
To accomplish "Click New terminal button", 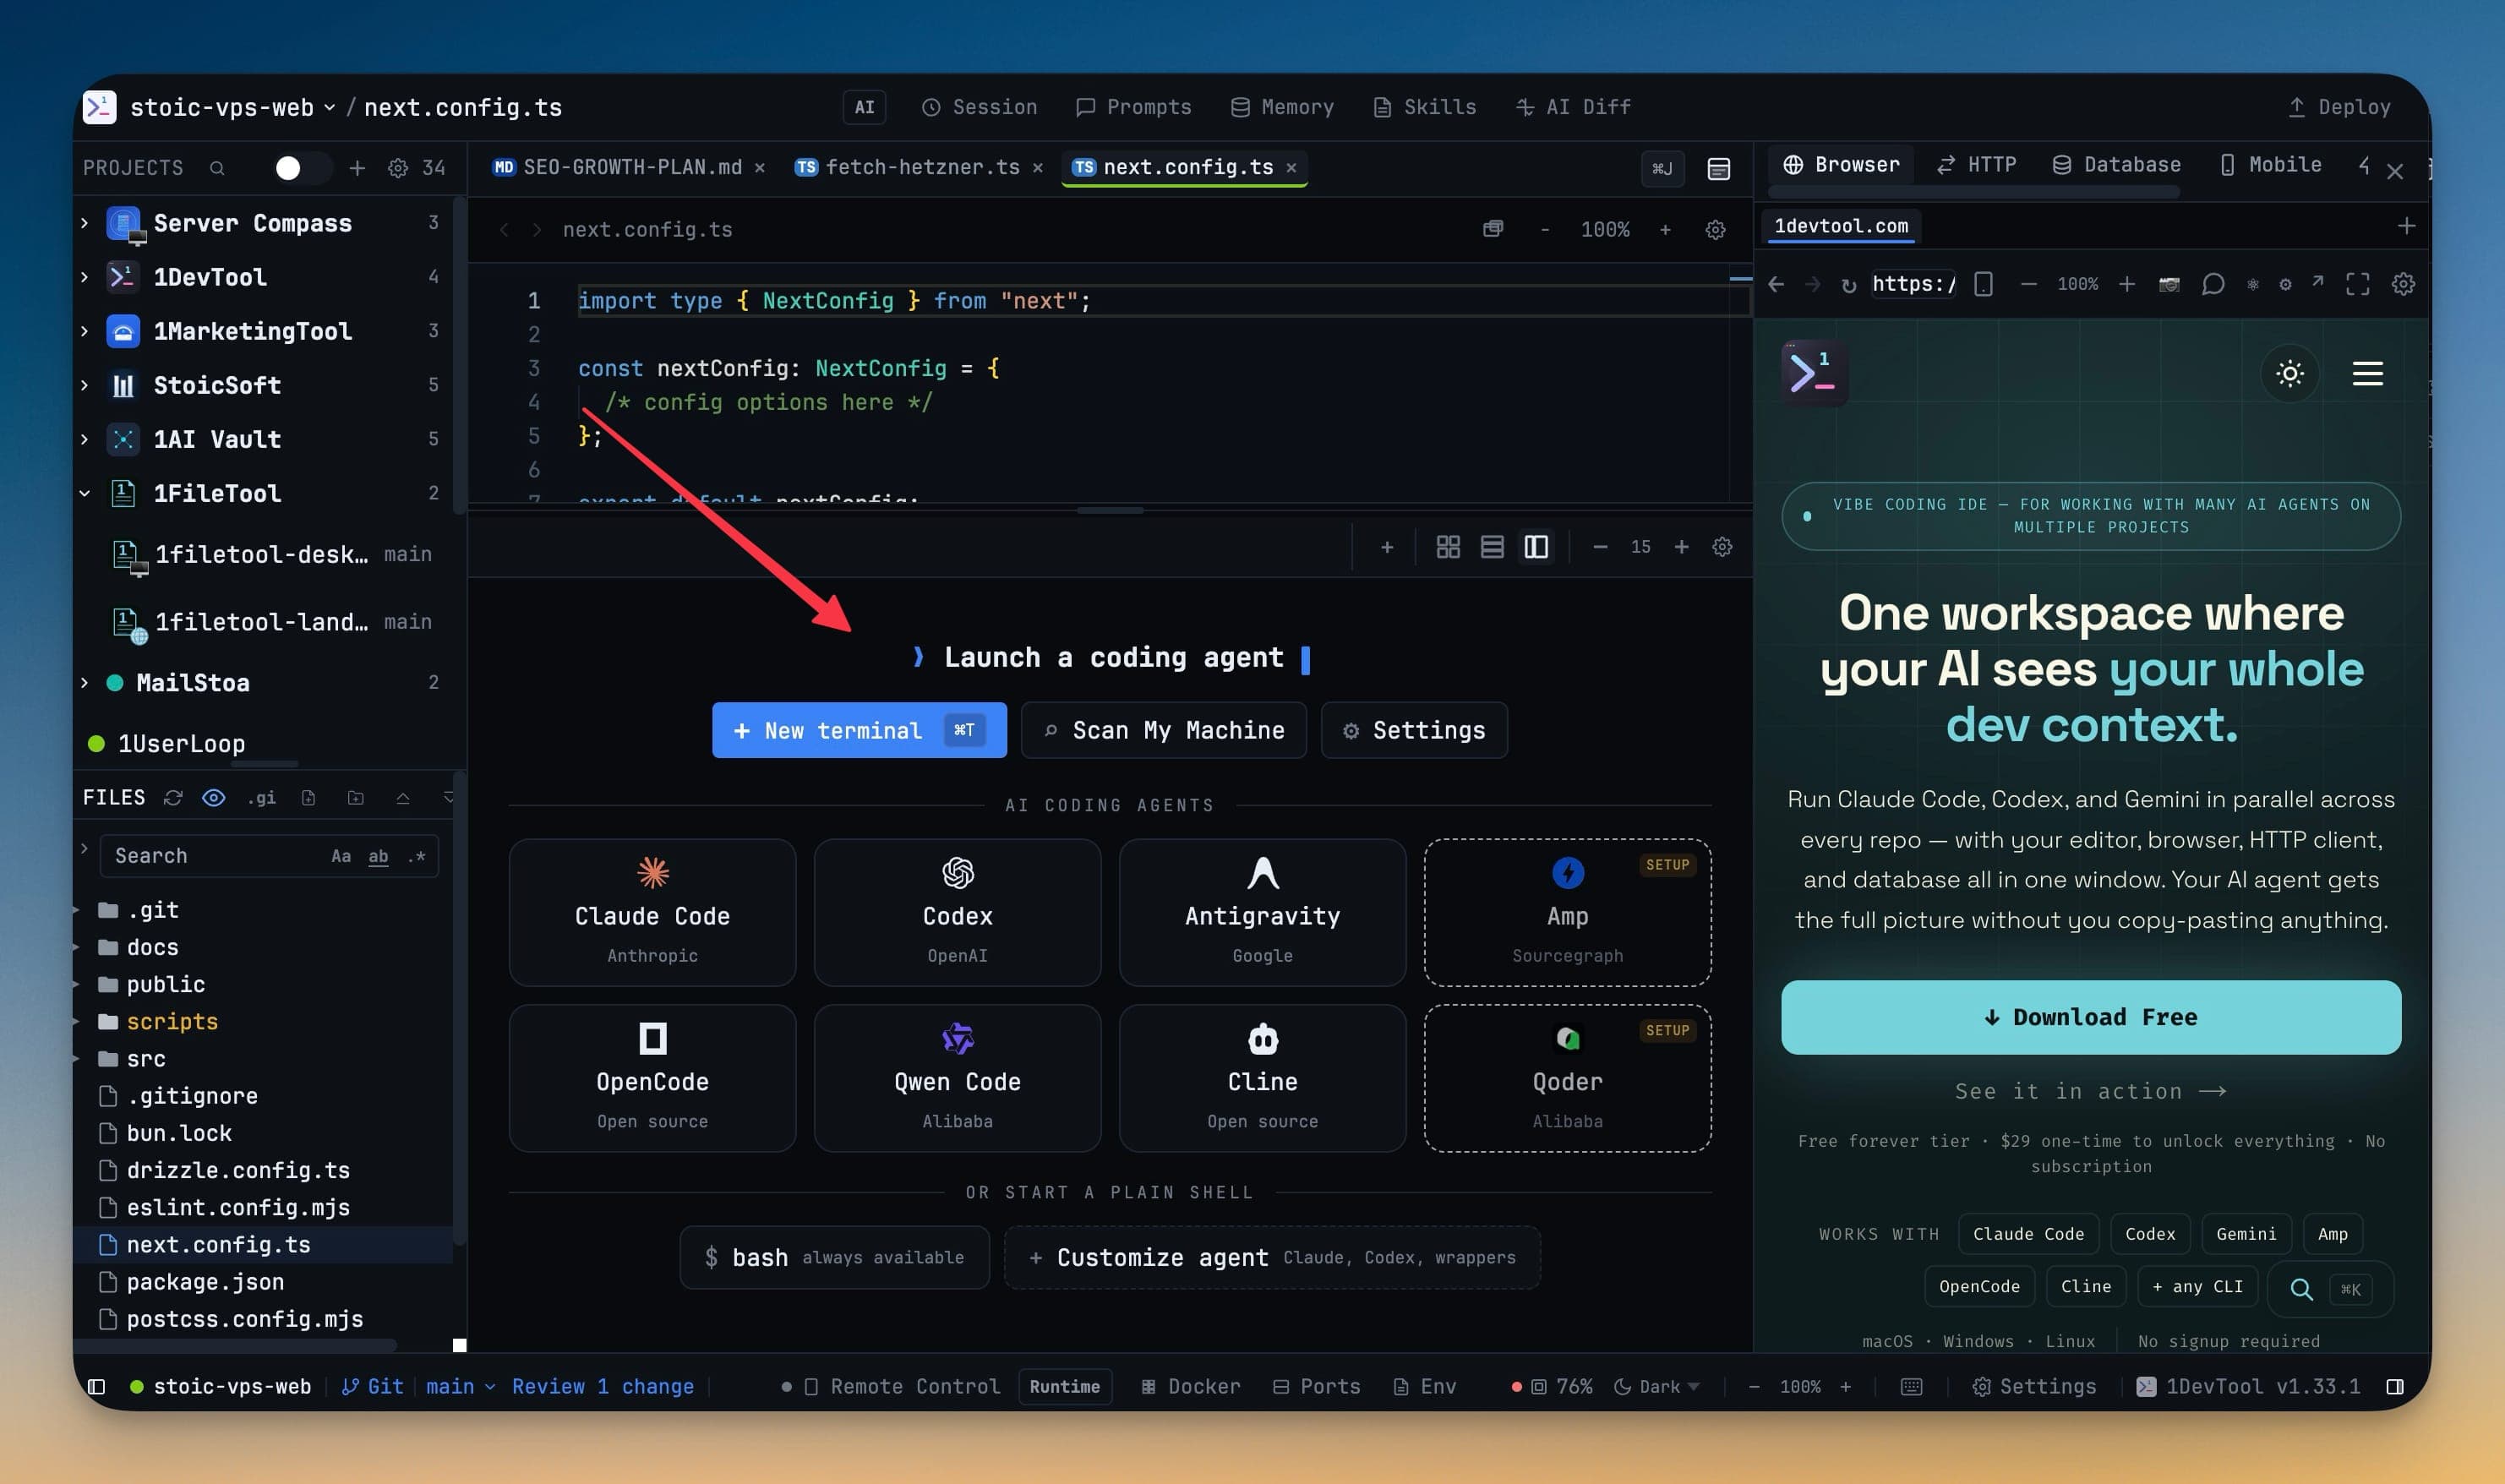I will click(x=859, y=730).
